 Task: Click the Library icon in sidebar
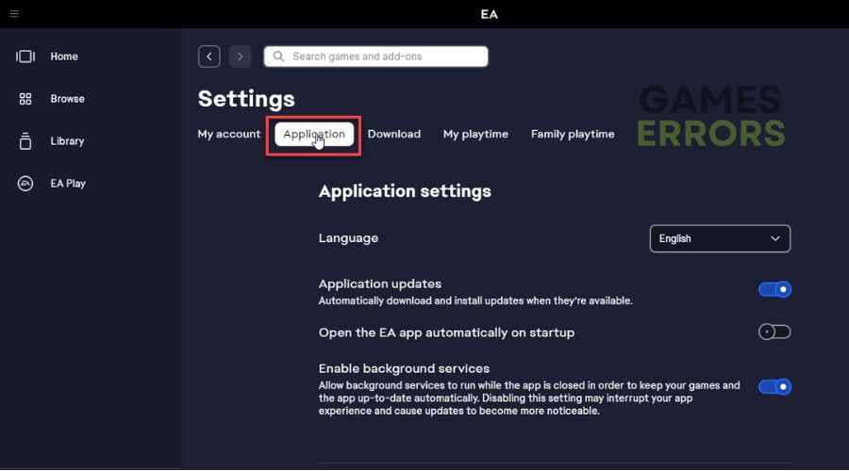tap(25, 141)
